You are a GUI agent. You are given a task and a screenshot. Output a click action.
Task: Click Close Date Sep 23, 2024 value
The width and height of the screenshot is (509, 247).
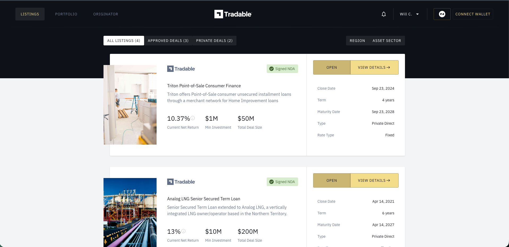(x=383, y=88)
